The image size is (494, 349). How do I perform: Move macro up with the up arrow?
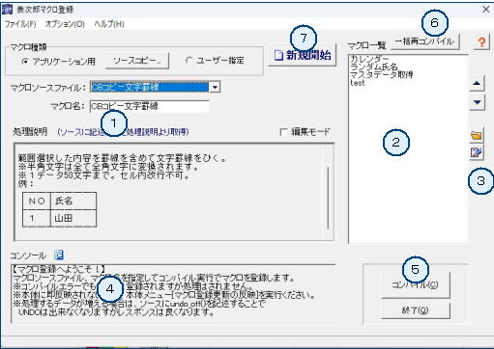(x=477, y=84)
